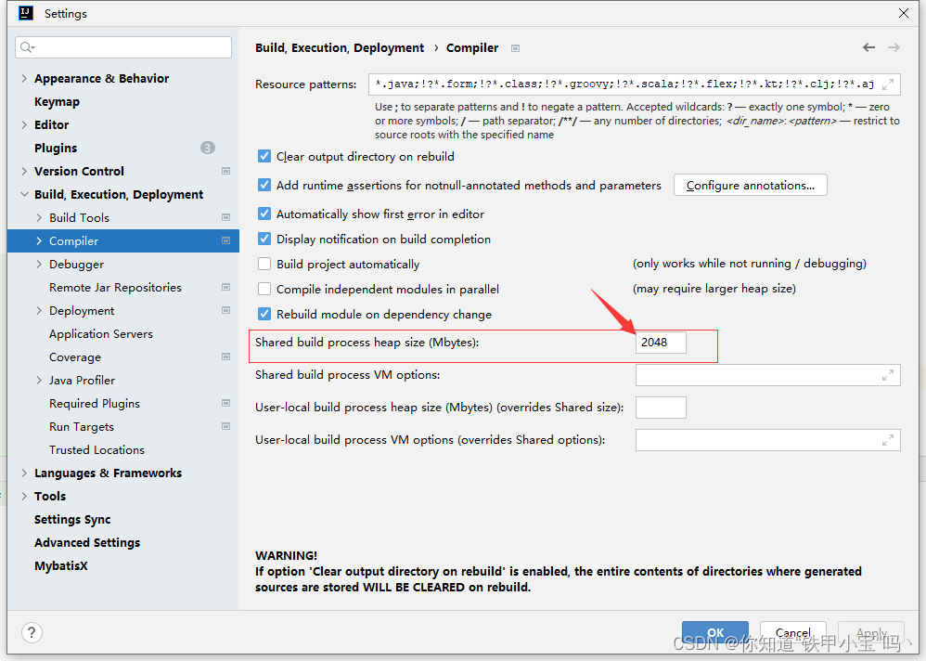
Task: Click User-local build process VM options field
Action: [x=767, y=440]
